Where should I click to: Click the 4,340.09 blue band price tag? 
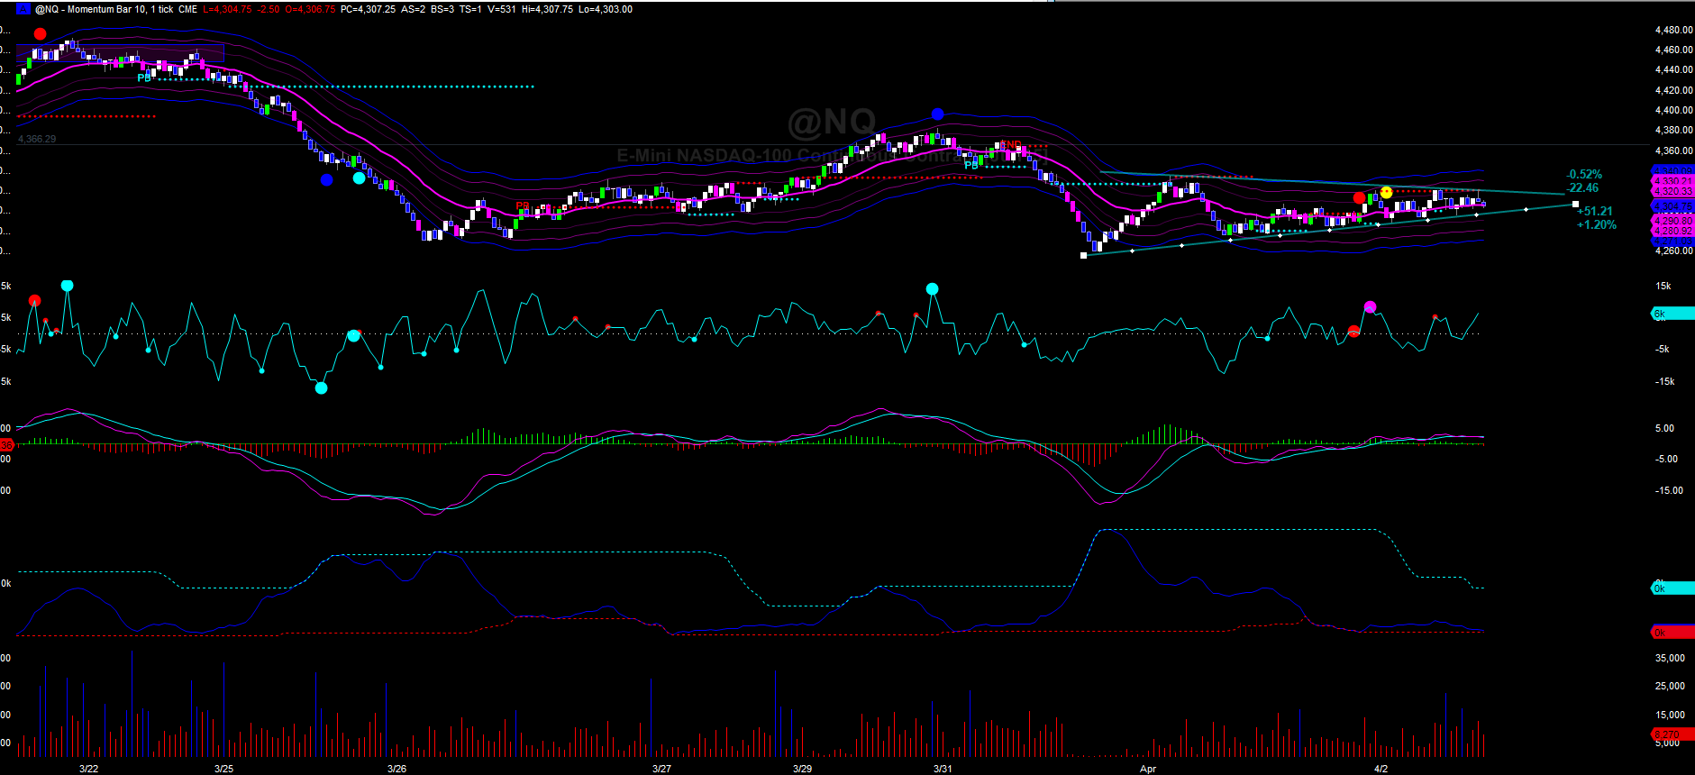pos(1672,170)
